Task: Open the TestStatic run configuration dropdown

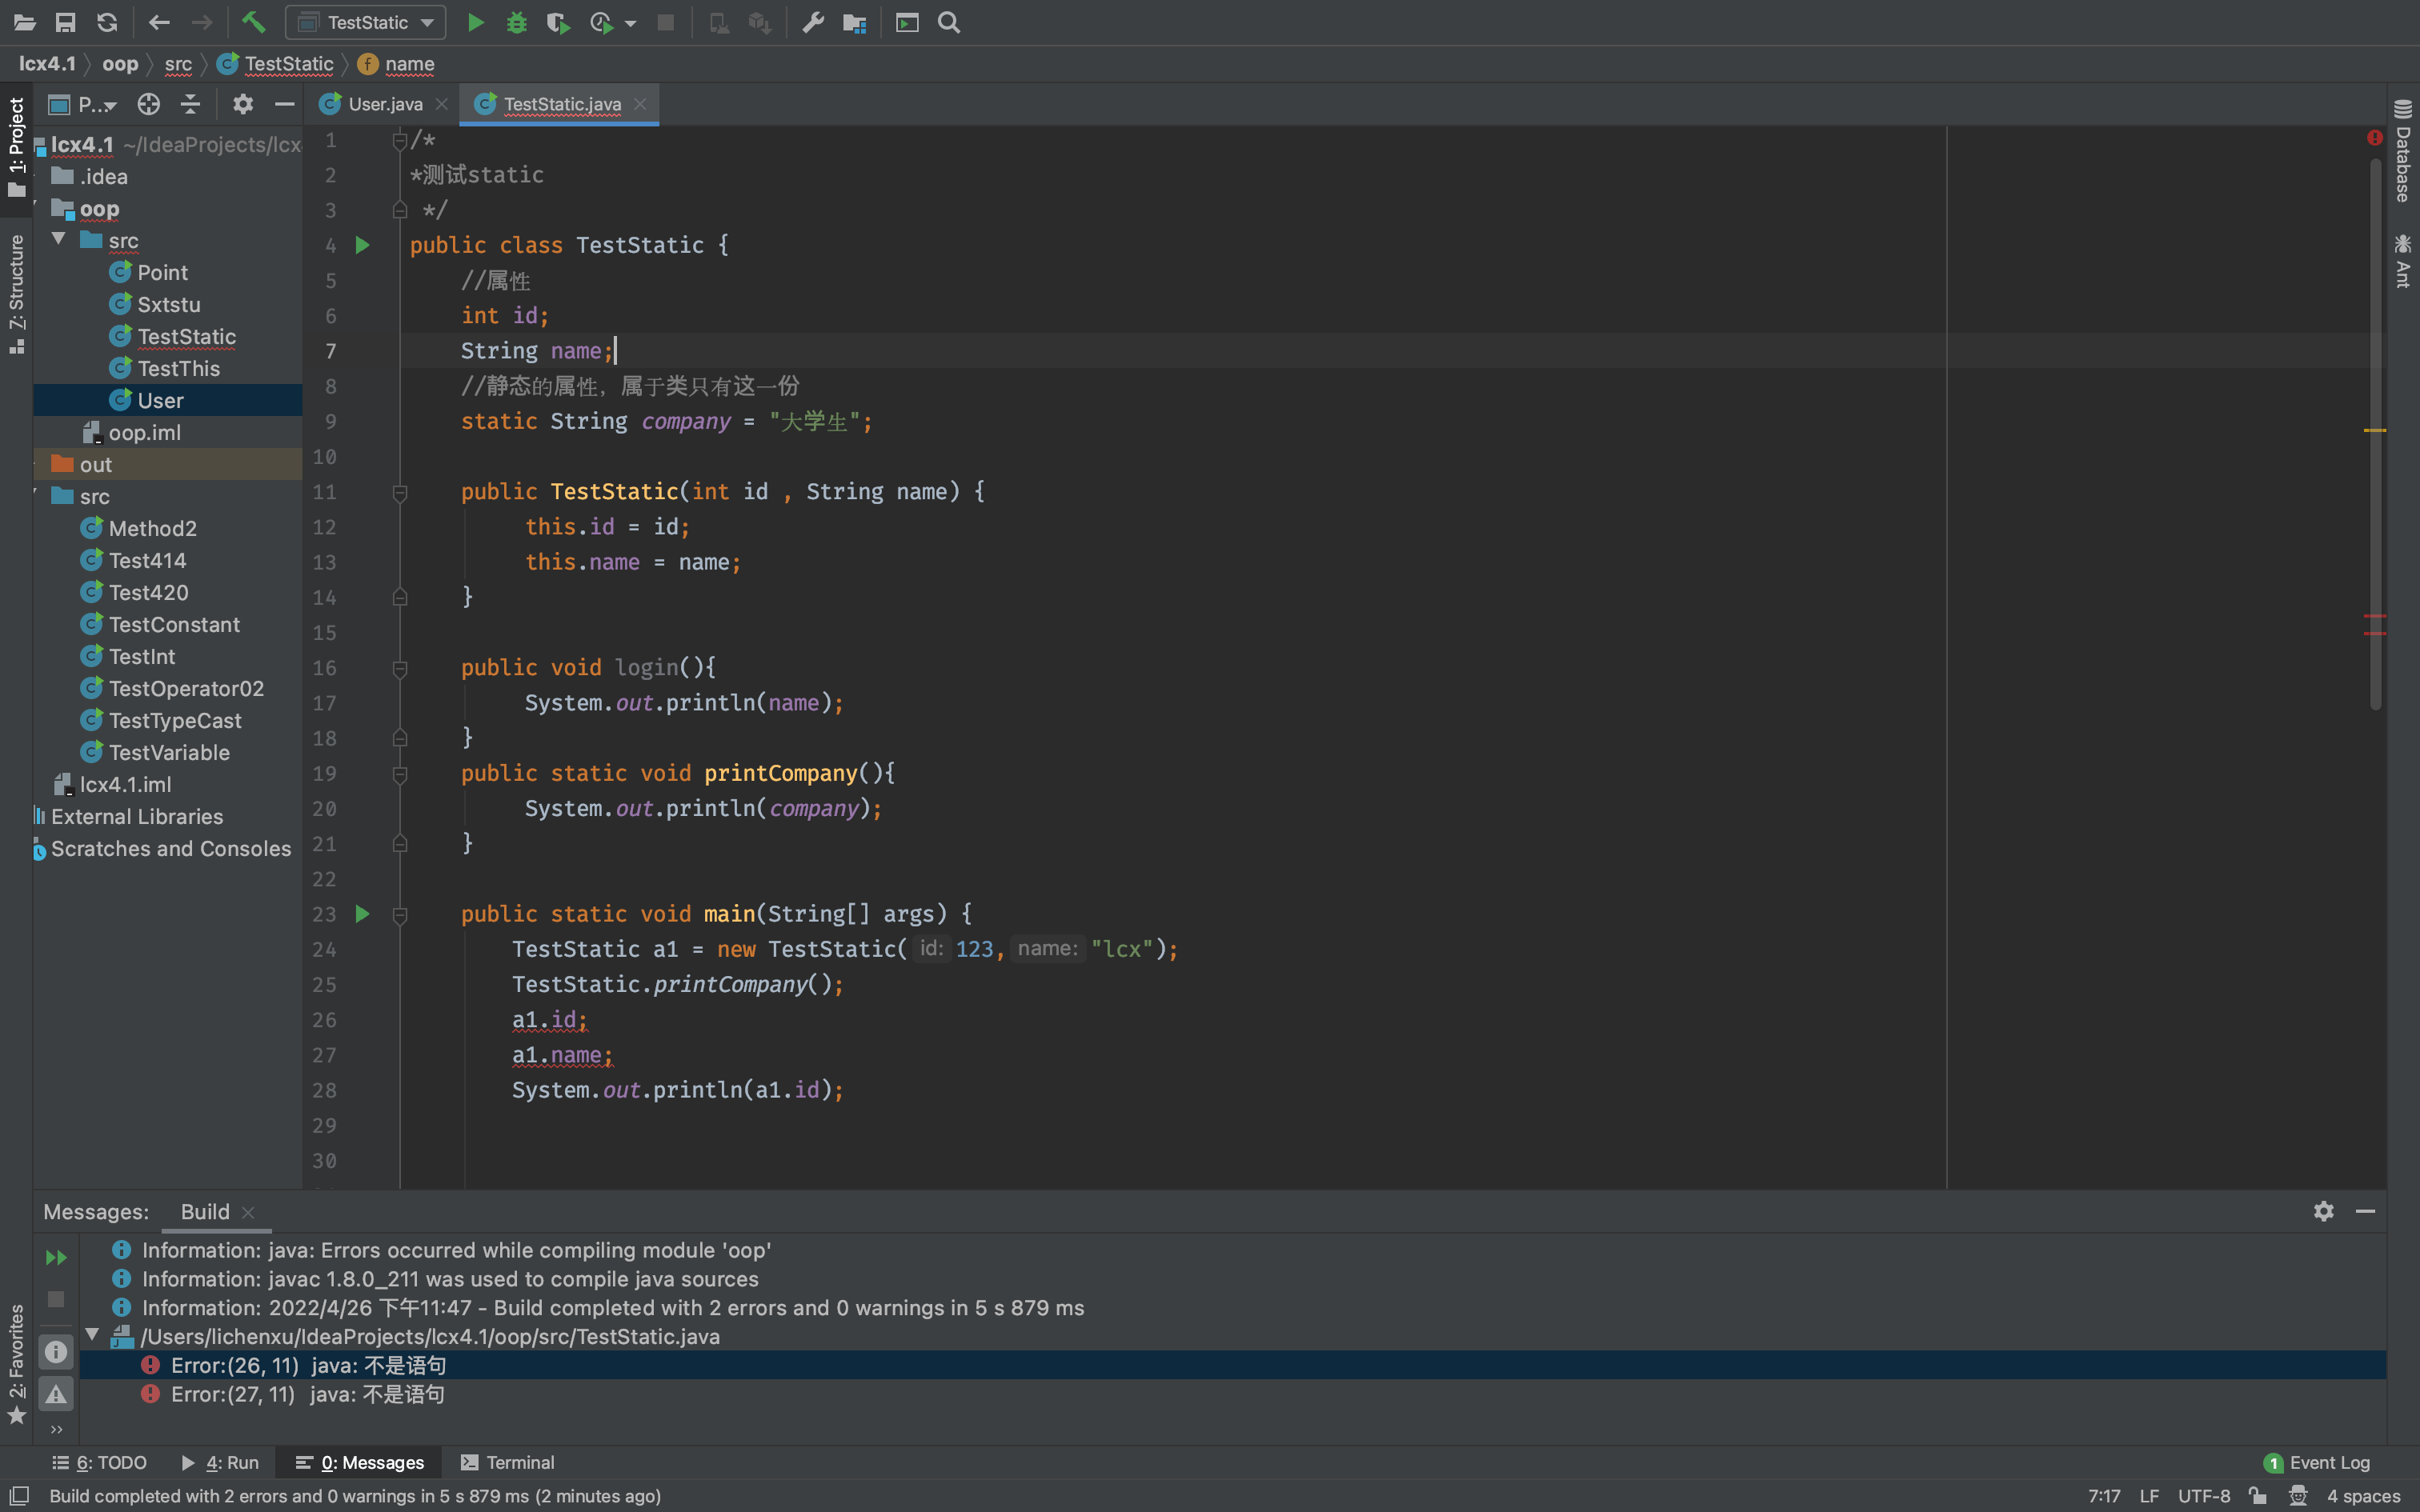Action: click(x=366, y=22)
